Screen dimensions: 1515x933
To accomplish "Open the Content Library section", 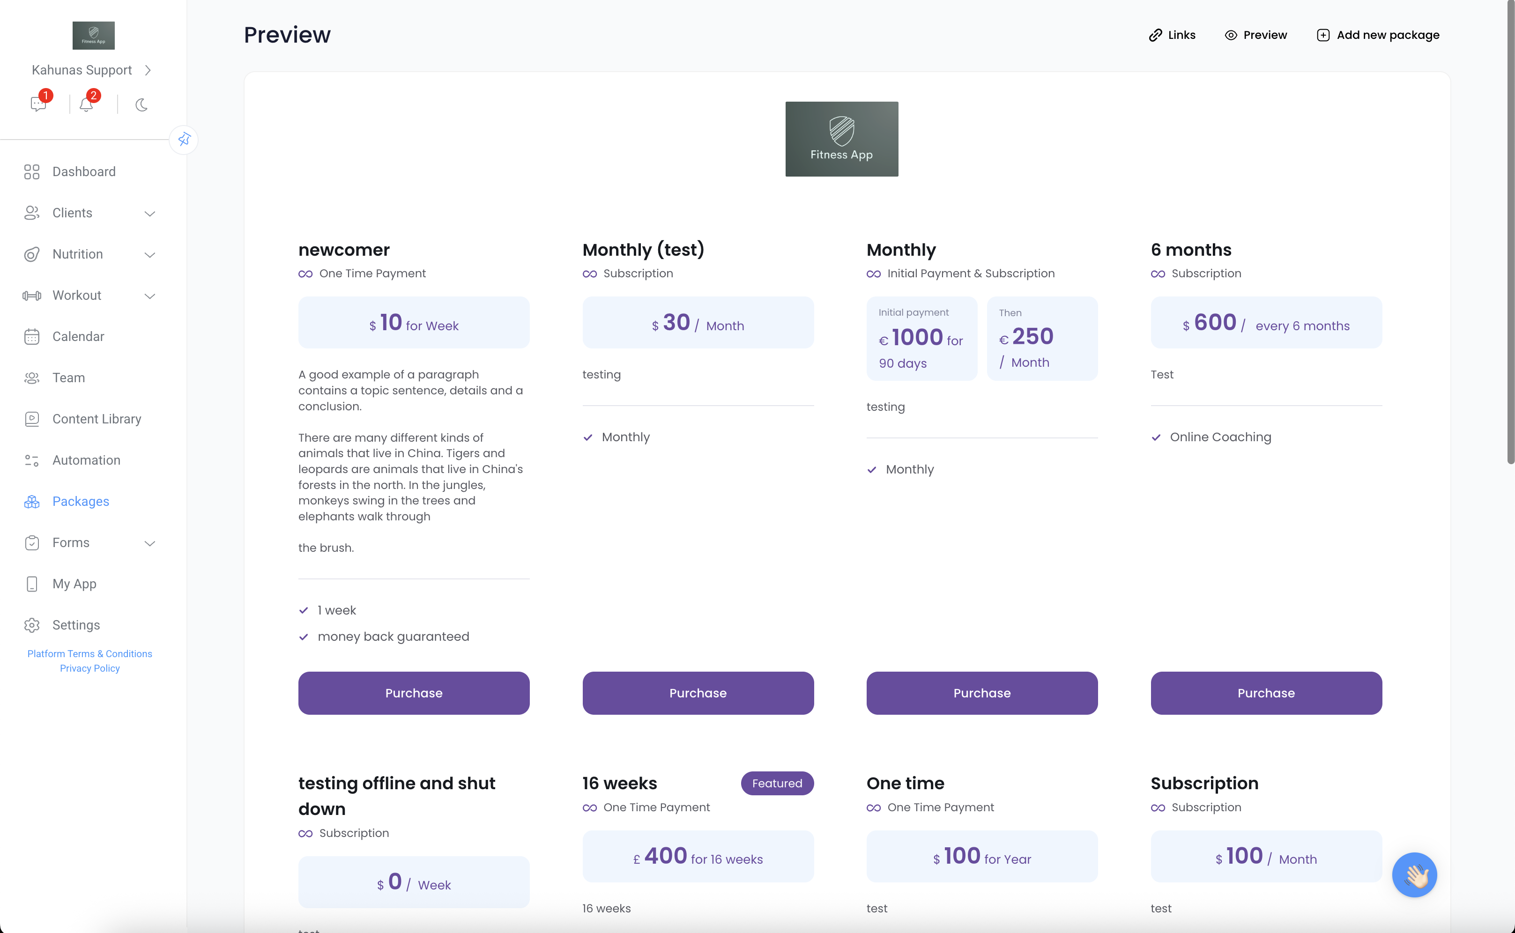I will (97, 419).
